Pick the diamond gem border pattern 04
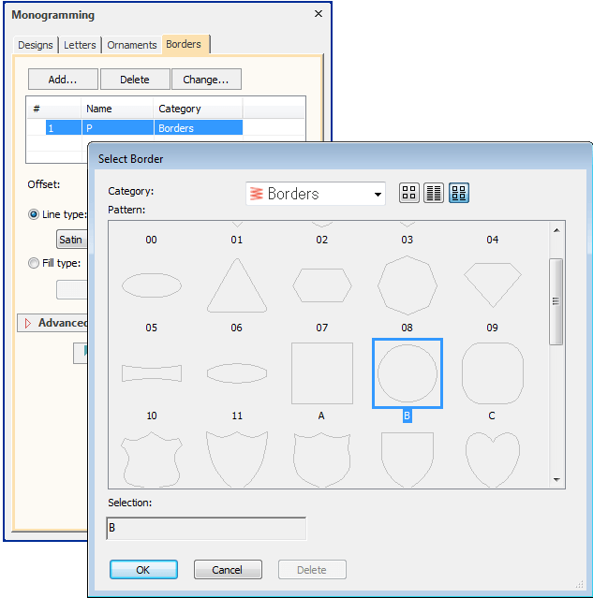The width and height of the screenshot is (593, 598). (492, 284)
